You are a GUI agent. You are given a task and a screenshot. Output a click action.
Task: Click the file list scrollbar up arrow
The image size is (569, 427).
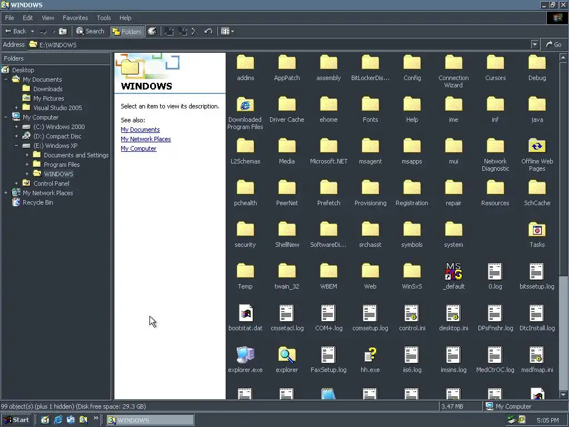[x=563, y=57]
